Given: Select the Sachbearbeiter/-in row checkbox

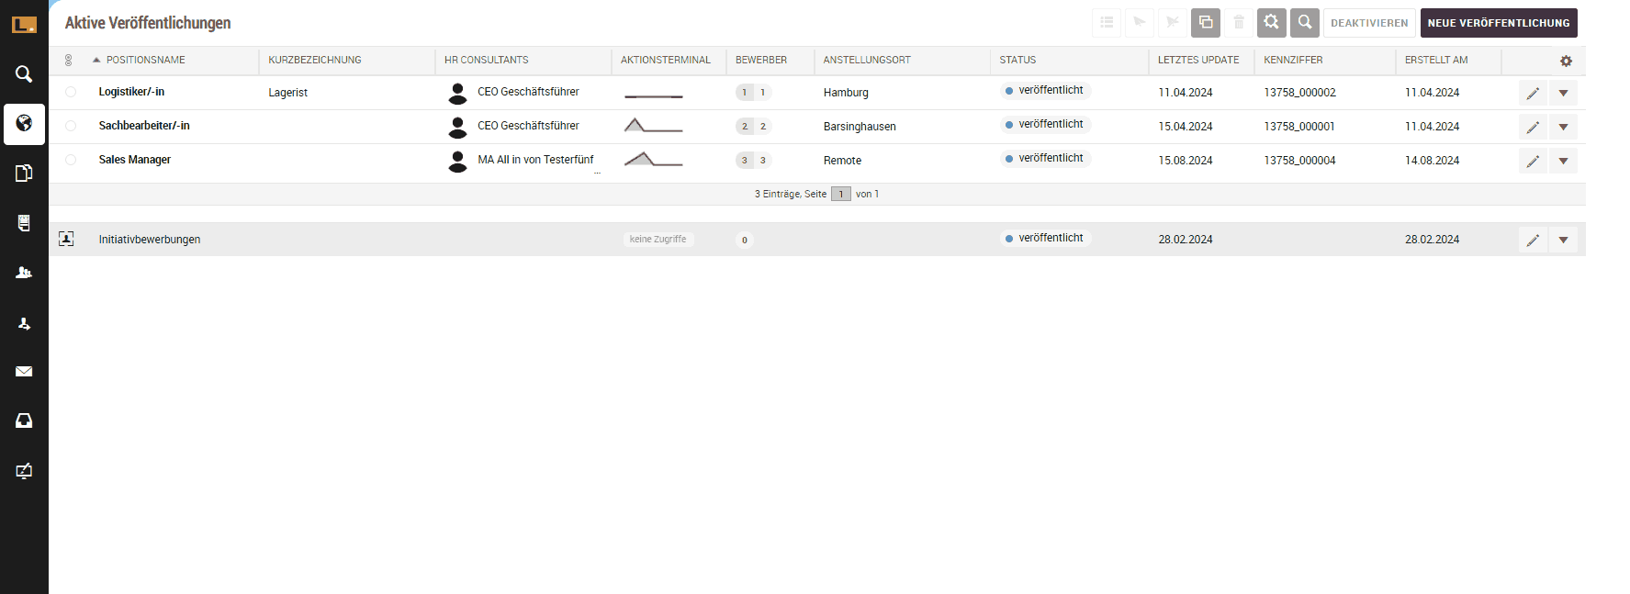Looking at the screenshot, I should tap(71, 126).
